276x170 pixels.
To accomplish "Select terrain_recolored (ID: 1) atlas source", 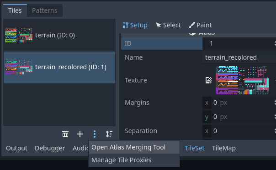I will (59, 67).
